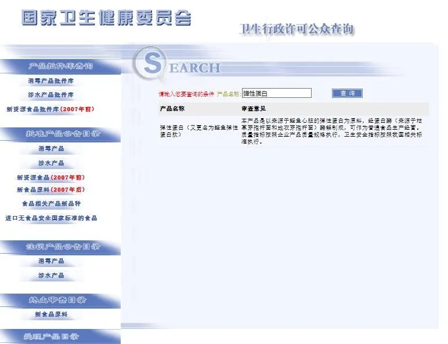This screenshot has height=344, width=448.
Task: Click the magnifier SEARCH logo
Action: click(177, 64)
